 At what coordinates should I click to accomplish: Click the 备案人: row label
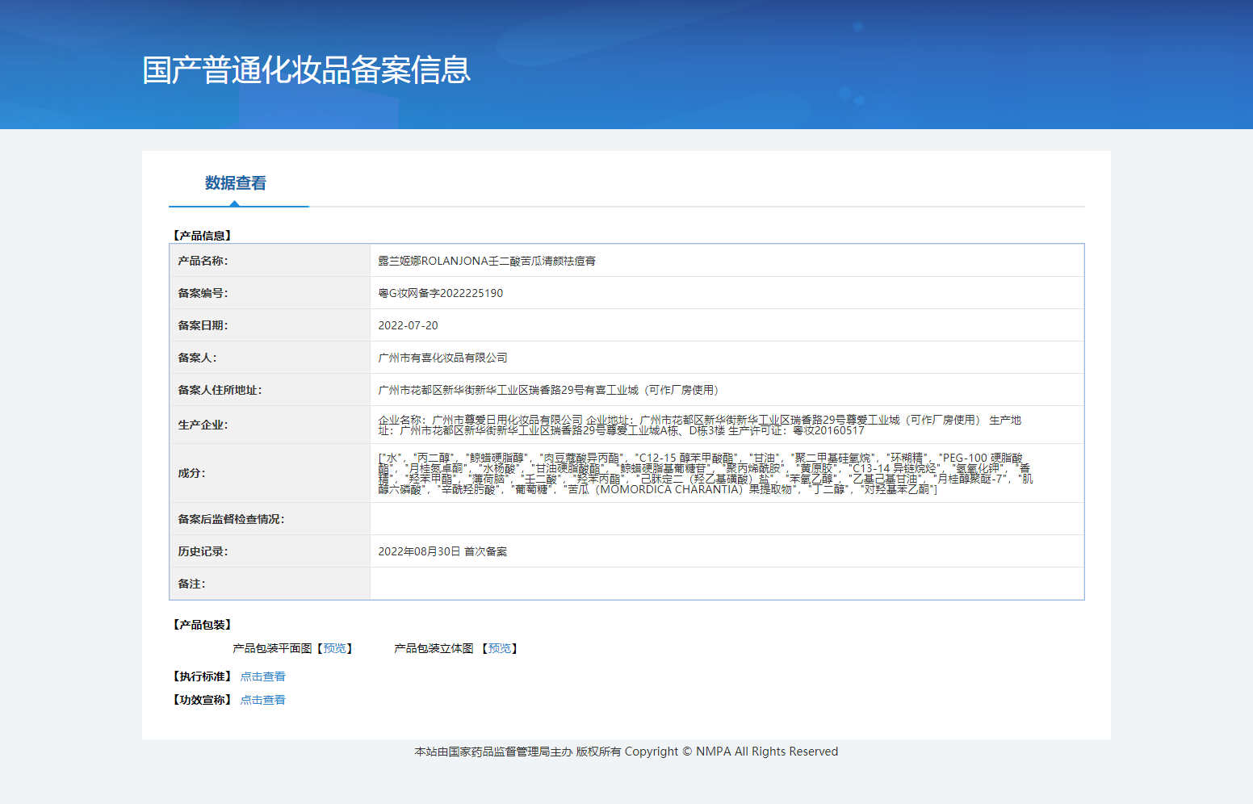[x=197, y=358]
